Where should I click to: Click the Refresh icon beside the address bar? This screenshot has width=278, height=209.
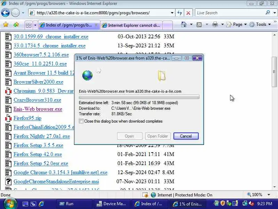point(180,13)
